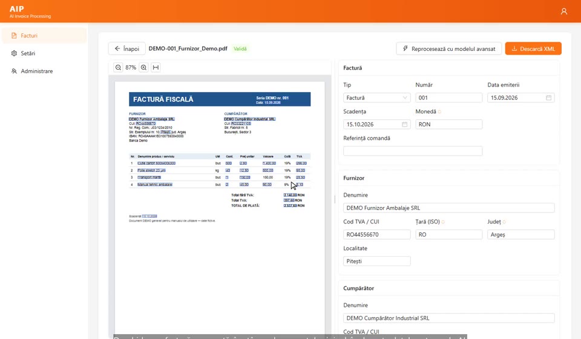Click the Cumpărător Denumire field
The height and width of the screenshot is (339, 581).
(448, 318)
